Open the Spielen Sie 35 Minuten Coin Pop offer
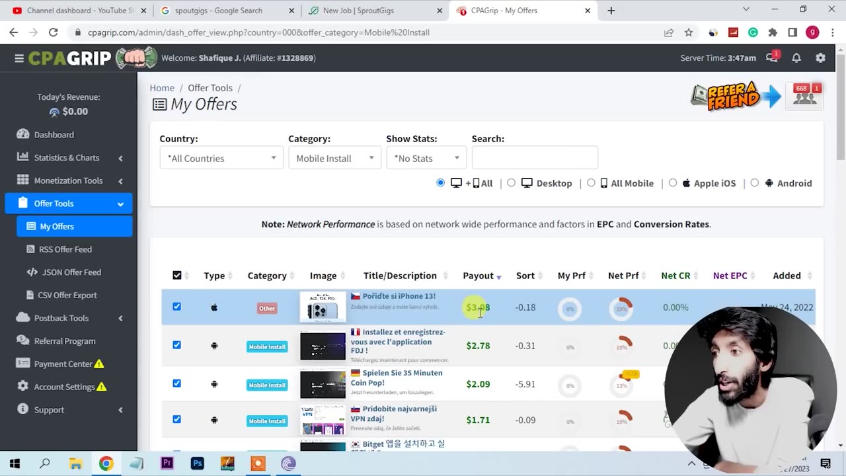 point(397,378)
